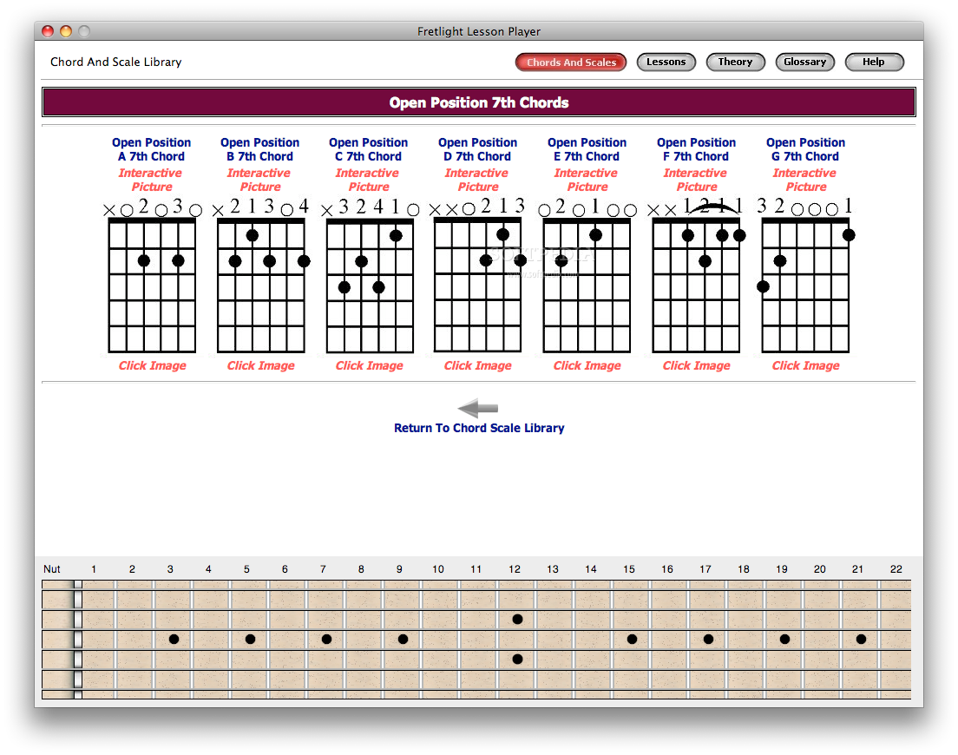958x755 pixels.
Task: Switch to the Theory section
Action: click(735, 62)
